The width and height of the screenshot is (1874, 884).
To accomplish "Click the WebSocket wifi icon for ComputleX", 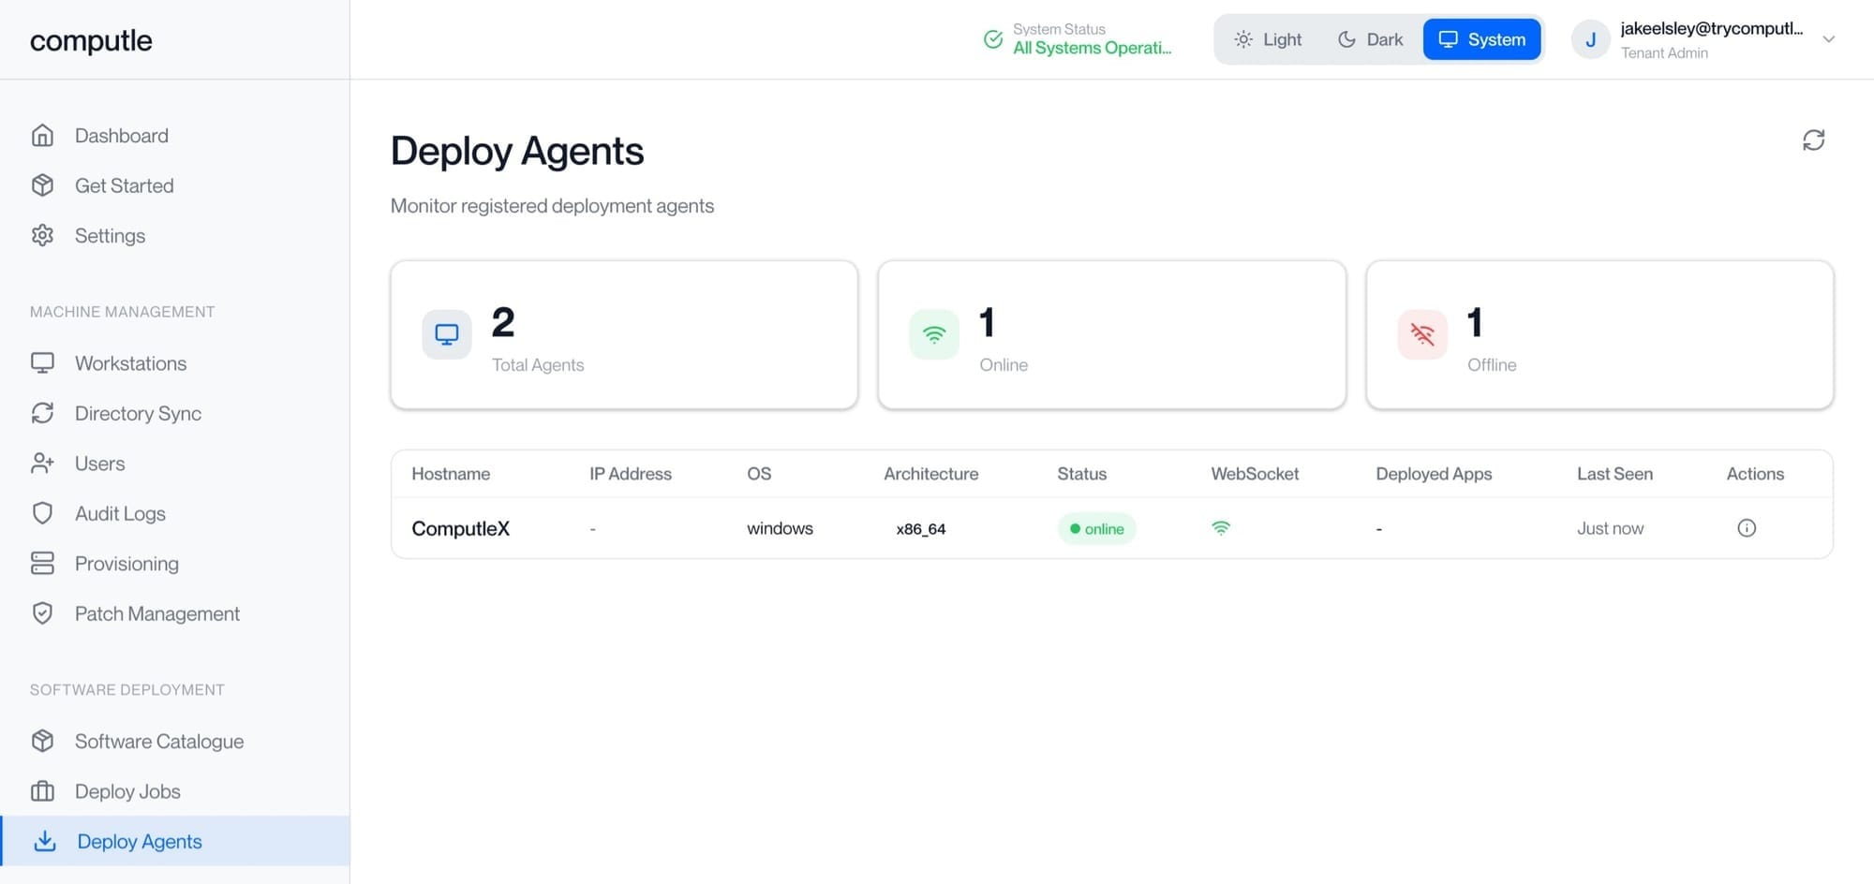I will coord(1221,528).
